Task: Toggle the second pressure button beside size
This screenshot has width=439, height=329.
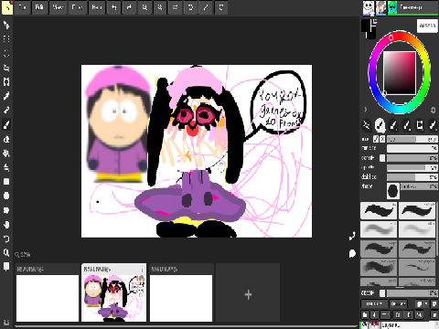Action: [382, 139]
